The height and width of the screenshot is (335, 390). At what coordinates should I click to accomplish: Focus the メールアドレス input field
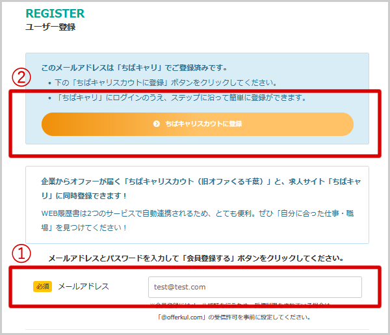click(255, 287)
